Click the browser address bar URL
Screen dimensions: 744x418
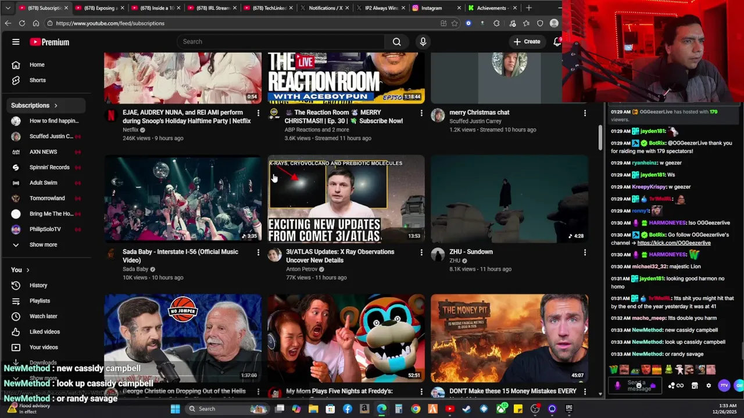click(x=110, y=23)
